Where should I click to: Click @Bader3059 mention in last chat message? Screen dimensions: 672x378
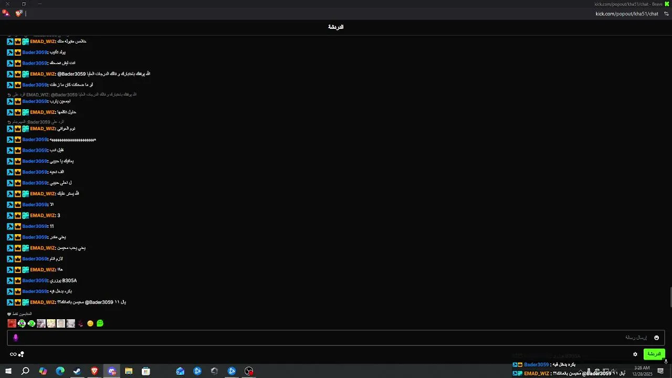tap(99, 302)
